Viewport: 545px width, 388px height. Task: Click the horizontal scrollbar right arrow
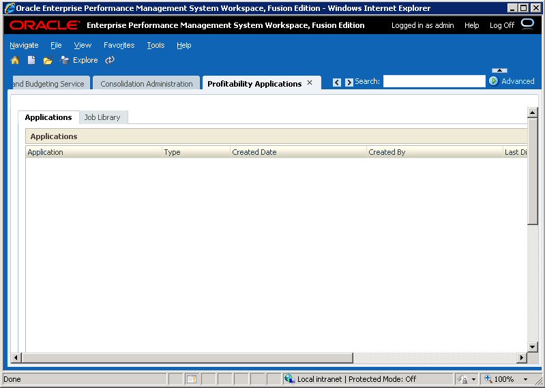[x=522, y=358]
